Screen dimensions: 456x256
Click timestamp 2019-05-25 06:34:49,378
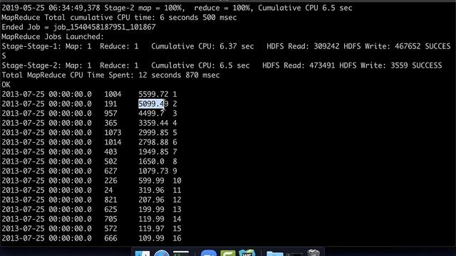click(x=51, y=8)
